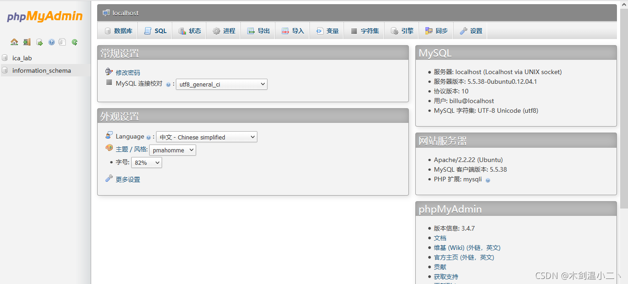Select the 导入 tab
This screenshot has height=284, width=628.
[293, 31]
